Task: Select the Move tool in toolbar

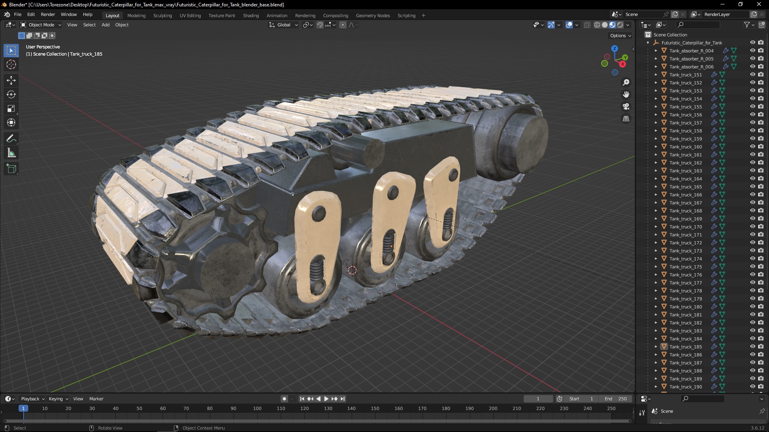Action: pyautogui.click(x=11, y=80)
